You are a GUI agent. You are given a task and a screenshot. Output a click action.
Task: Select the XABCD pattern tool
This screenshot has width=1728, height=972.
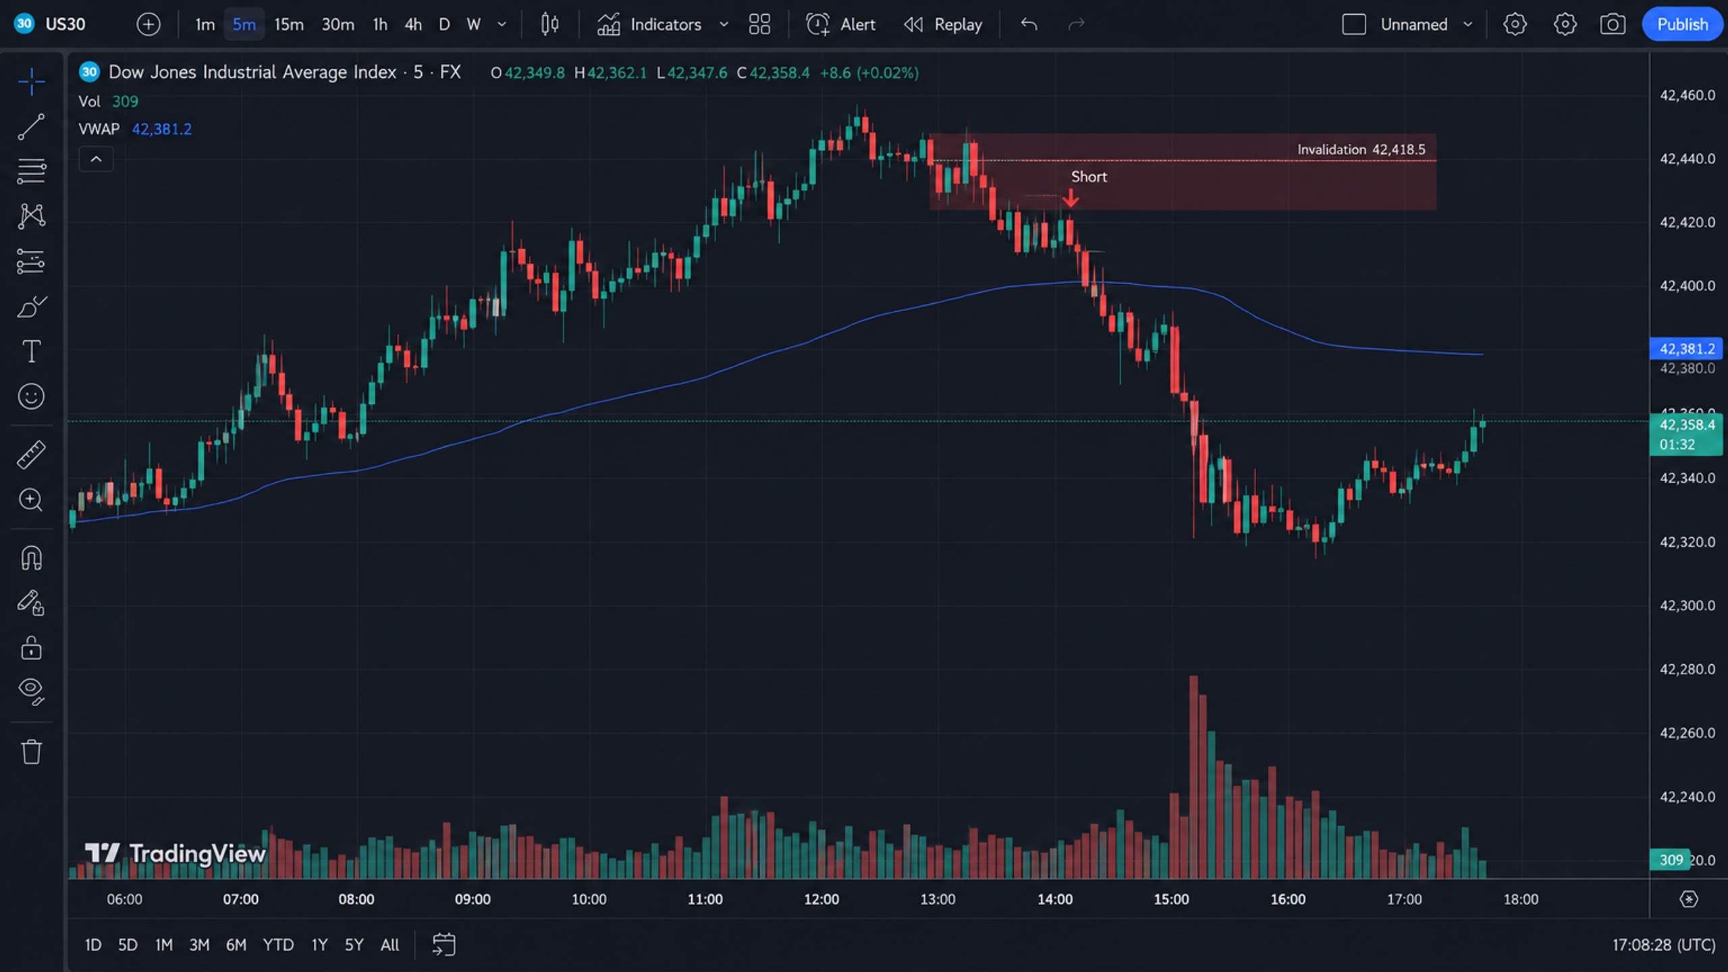[31, 216]
